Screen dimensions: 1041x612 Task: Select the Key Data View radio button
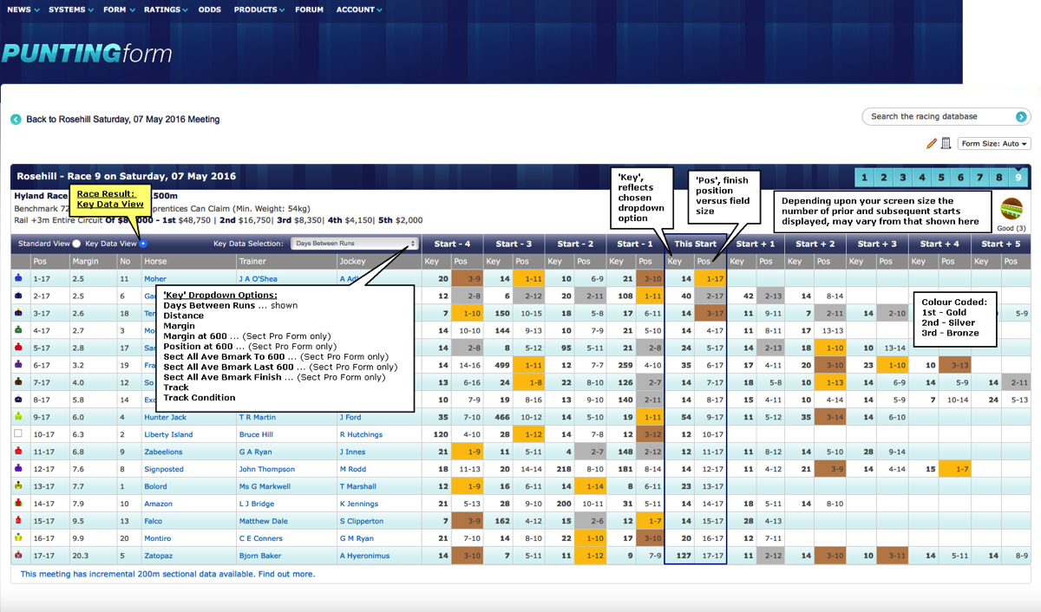click(143, 244)
